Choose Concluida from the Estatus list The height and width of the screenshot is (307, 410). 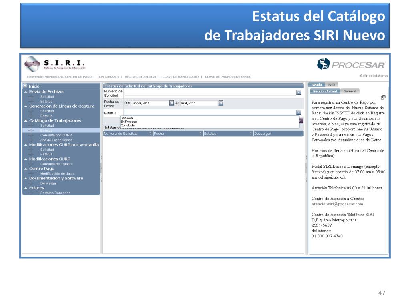[128, 125]
